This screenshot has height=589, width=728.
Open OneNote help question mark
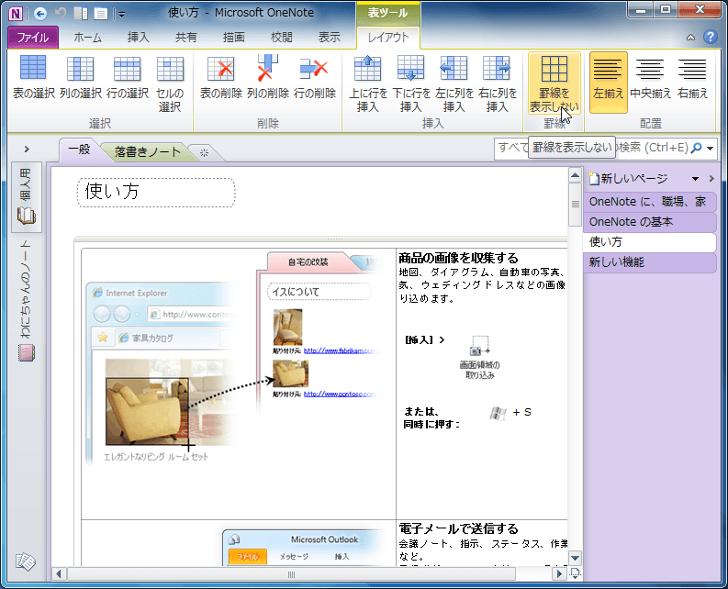point(711,37)
